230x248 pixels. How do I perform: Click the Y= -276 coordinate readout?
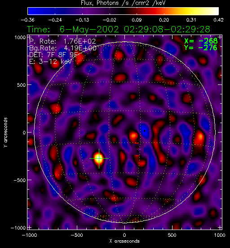(201, 48)
